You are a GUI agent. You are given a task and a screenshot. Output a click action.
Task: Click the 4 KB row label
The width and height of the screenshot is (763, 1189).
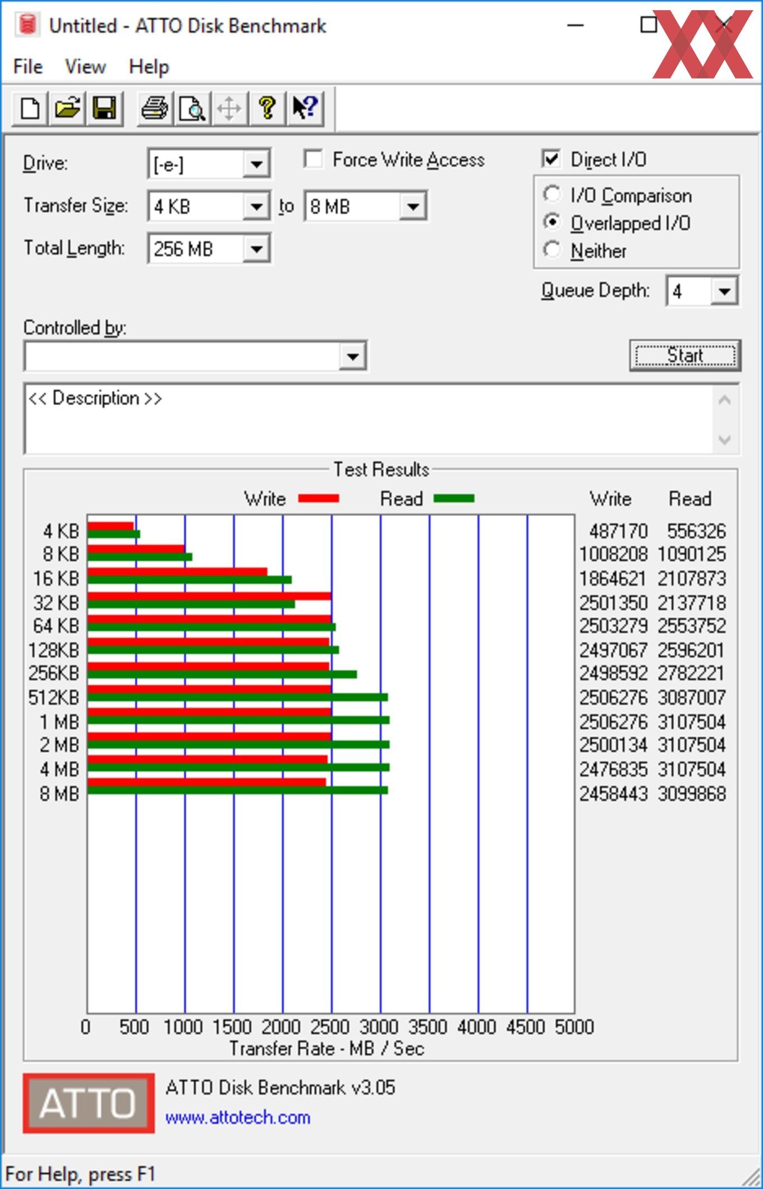[61, 531]
